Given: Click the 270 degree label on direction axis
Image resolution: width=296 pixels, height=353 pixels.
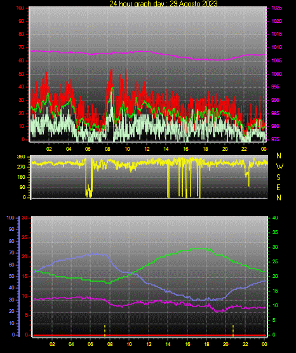Looking at the screenshot, I should pos(21,167).
